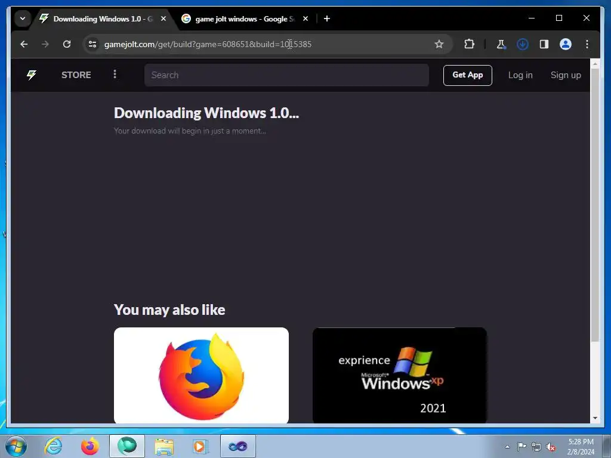
Task: Open the Game Jolt nav more-options dots
Action: [115, 74]
